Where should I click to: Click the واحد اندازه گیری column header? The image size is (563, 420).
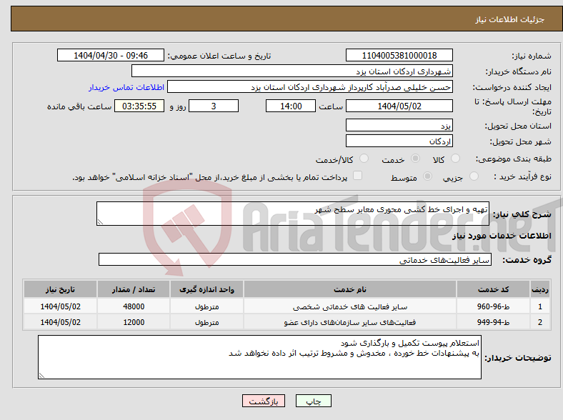click(x=206, y=289)
